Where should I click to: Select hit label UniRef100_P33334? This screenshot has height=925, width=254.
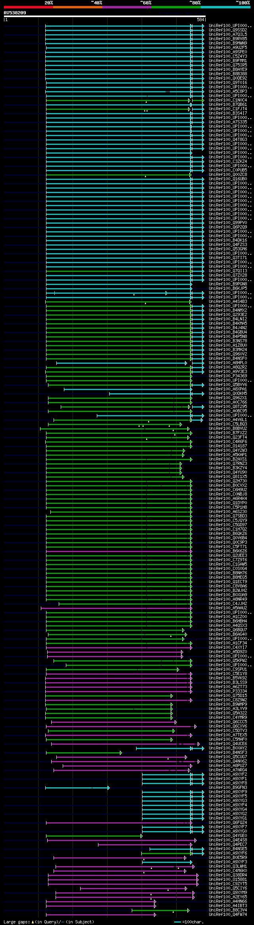pyautogui.click(x=228, y=691)
